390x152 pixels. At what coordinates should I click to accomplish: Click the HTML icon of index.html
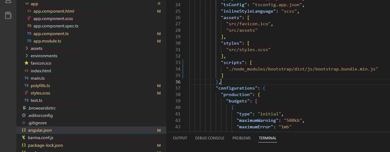[x=27, y=71]
